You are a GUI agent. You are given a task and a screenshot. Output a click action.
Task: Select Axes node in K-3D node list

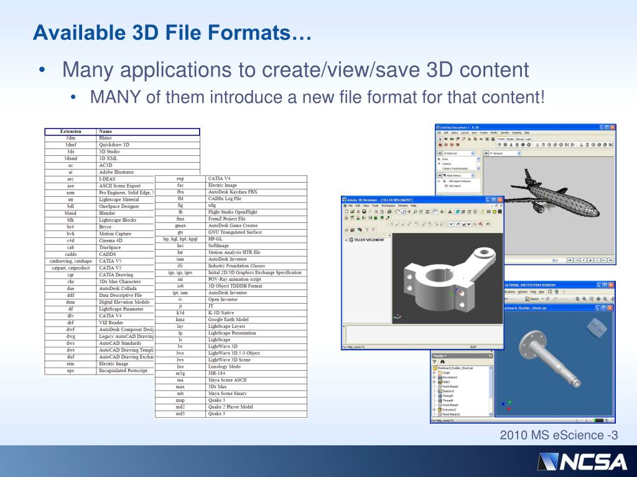(445, 159)
